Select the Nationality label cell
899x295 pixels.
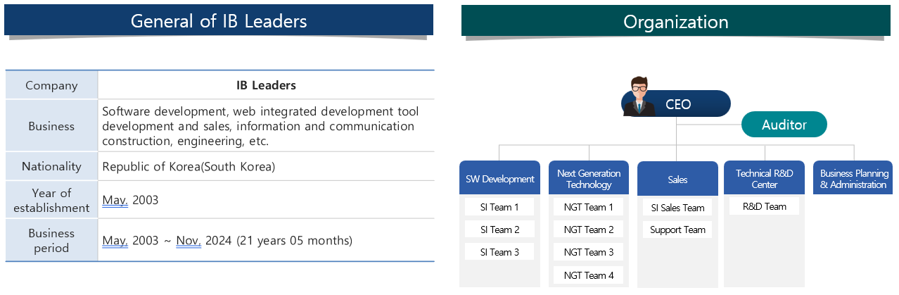coord(51,167)
